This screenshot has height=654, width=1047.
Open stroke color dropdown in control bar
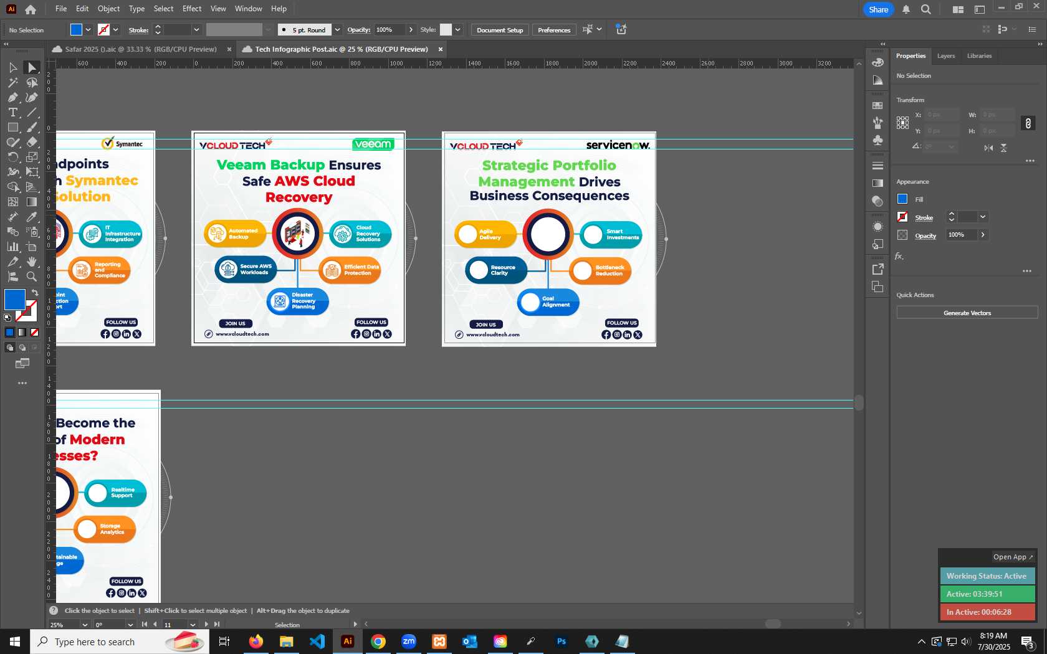115,30
